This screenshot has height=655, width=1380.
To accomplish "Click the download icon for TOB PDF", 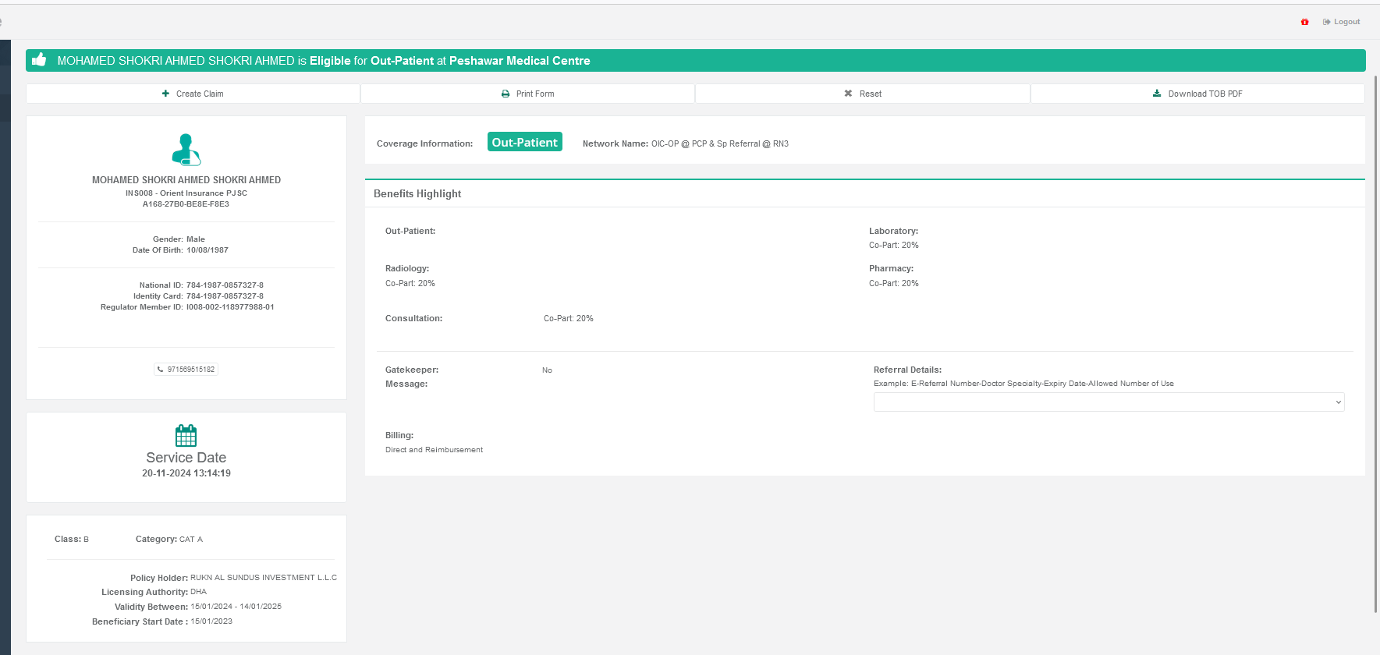I will tap(1157, 94).
